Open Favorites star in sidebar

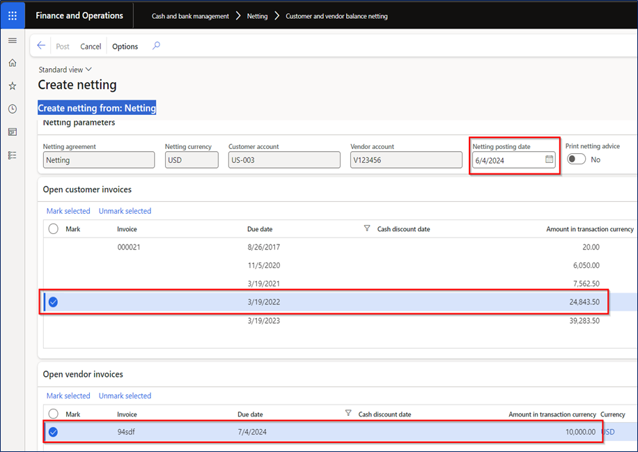(x=13, y=86)
